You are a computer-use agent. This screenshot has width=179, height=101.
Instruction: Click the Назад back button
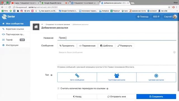[77, 97]
